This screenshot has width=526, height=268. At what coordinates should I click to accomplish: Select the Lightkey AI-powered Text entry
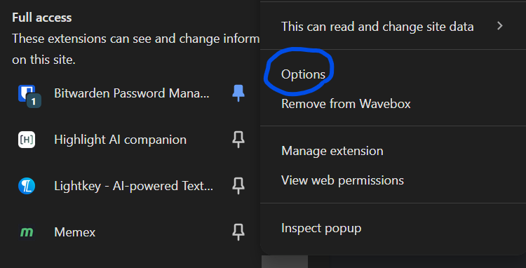[x=133, y=186]
